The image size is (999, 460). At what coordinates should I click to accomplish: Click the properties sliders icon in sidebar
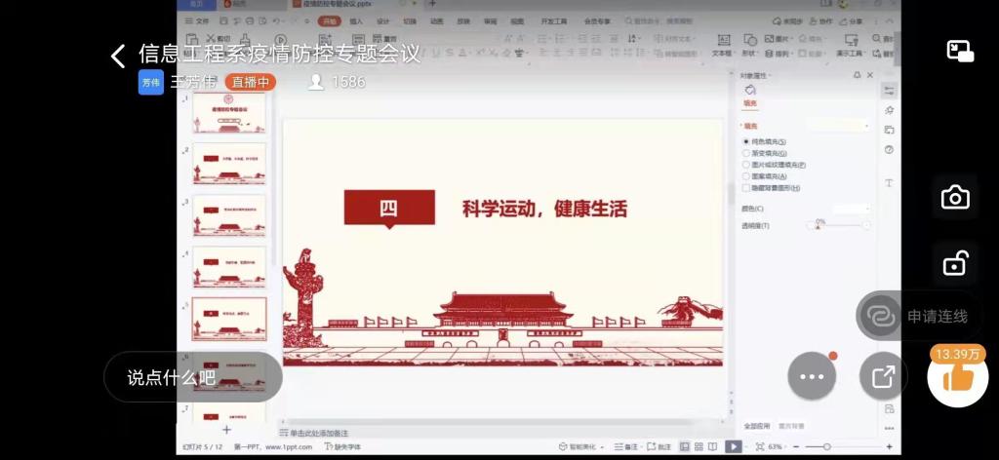click(x=889, y=91)
